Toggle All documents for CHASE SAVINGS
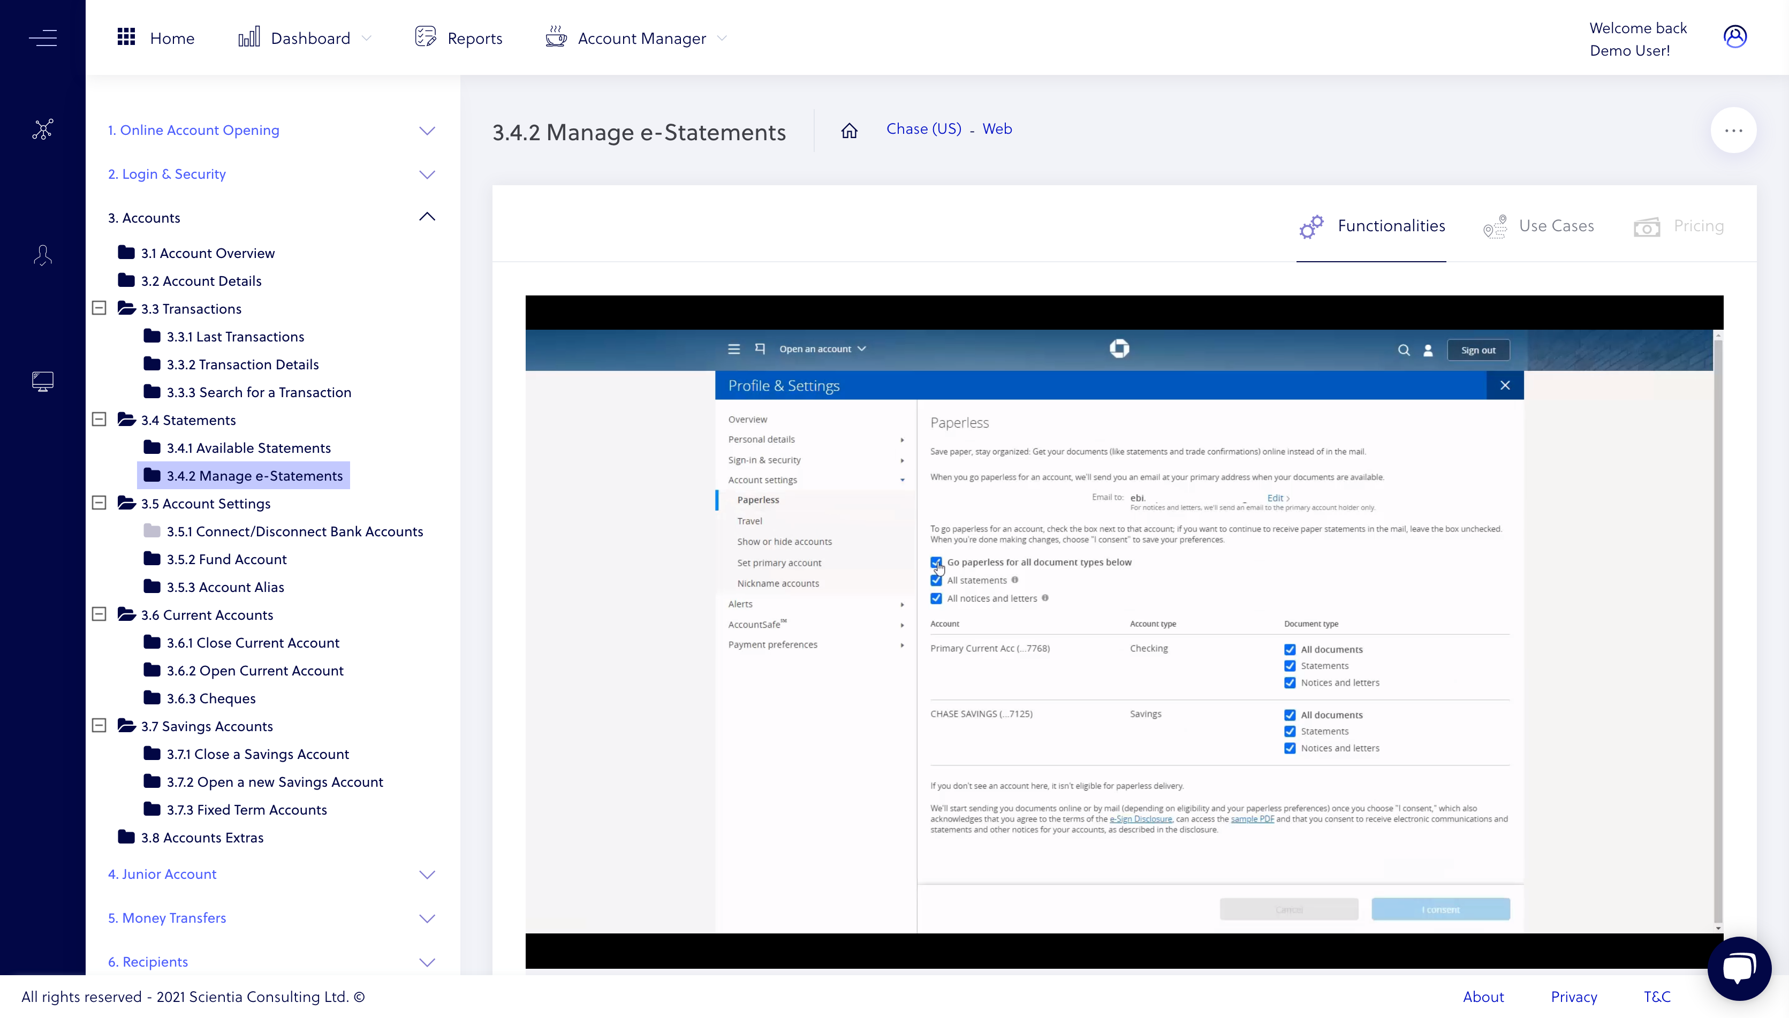The height and width of the screenshot is (1018, 1789). pyautogui.click(x=1290, y=715)
